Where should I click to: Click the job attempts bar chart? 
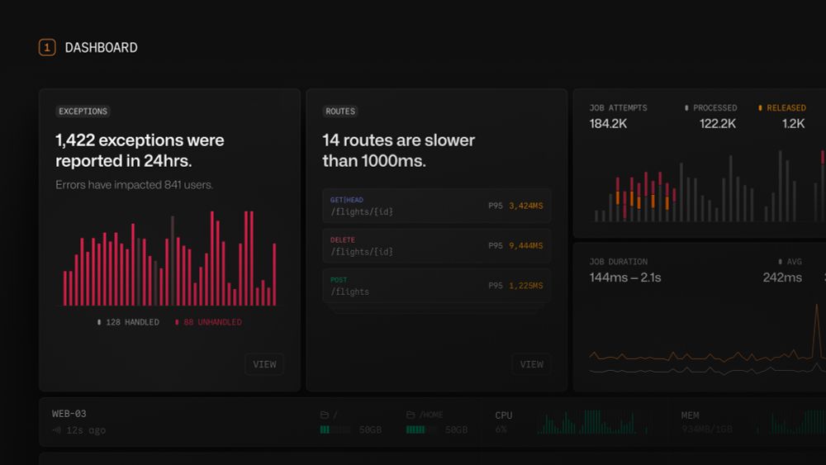[x=709, y=186]
